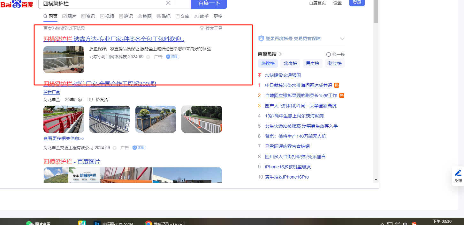Click the paw shield icon beside 登录百度帐号
464x225 pixels.
coord(261,39)
